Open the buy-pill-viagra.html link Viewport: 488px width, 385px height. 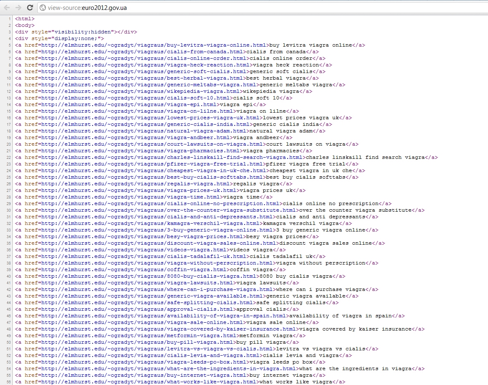coord(137,342)
